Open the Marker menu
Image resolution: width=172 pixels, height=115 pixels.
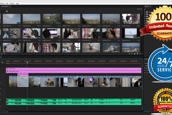point(2,4)
